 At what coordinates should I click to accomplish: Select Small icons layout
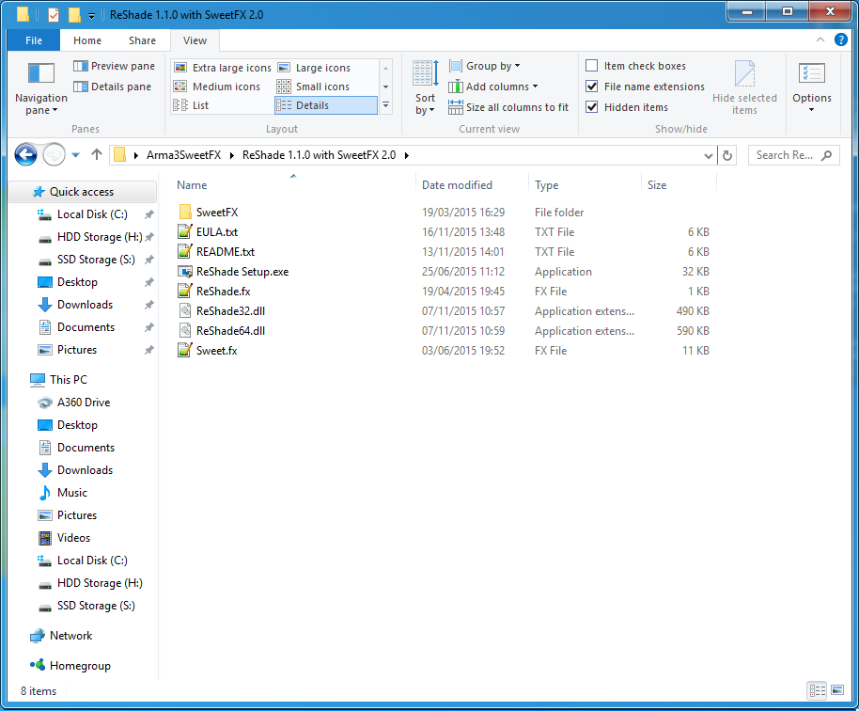coord(313,87)
